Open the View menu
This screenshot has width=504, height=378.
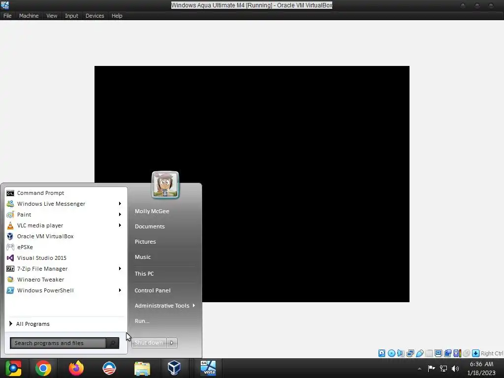[51, 16]
